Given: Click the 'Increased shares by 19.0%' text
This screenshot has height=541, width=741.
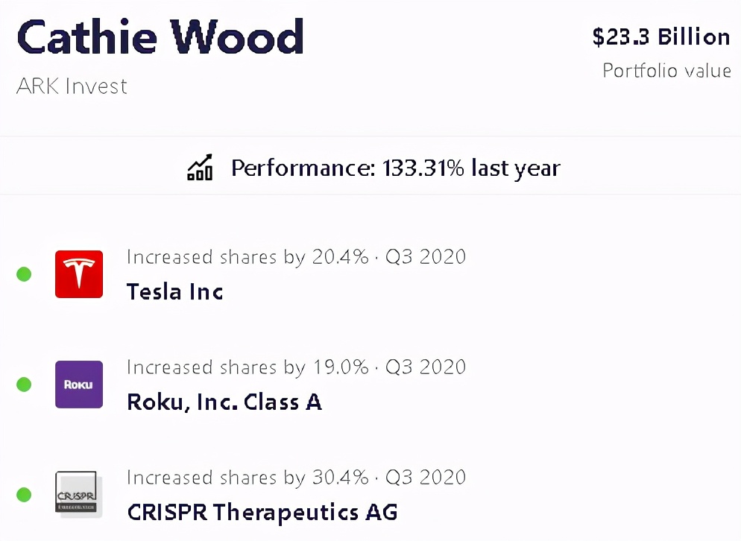Looking at the screenshot, I should 247,367.
